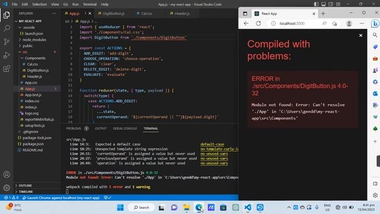The height and width of the screenshot is (214, 380).
Task: Open Explorer more actions ellipsis
Action: [x=54, y=13]
